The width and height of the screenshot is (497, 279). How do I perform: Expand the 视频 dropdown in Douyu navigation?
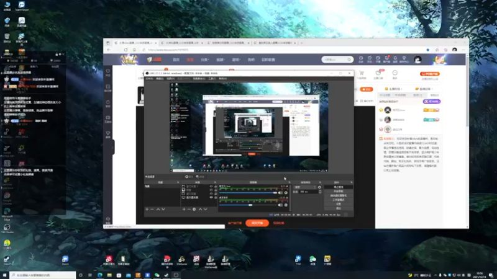click(221, 60)
